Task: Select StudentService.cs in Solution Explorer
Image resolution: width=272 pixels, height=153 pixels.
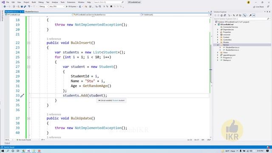Action: (232, 50)
